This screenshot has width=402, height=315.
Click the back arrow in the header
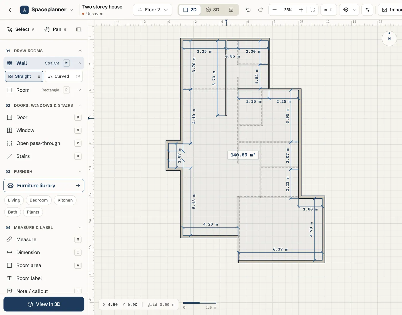[10, 10]
